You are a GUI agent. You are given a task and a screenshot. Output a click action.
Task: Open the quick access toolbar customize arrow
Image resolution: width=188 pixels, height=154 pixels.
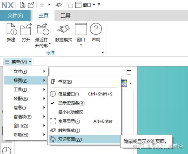[99, 5]
